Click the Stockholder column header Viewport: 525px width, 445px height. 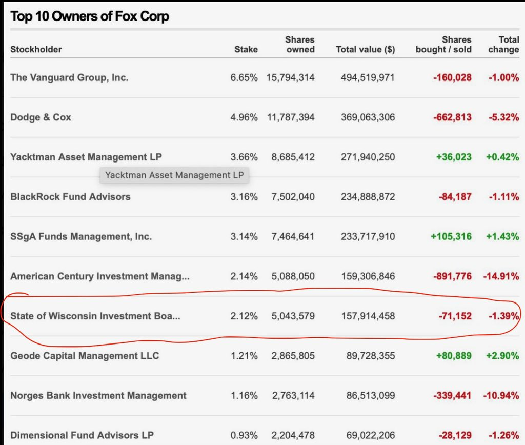click(x=36, y=49)
